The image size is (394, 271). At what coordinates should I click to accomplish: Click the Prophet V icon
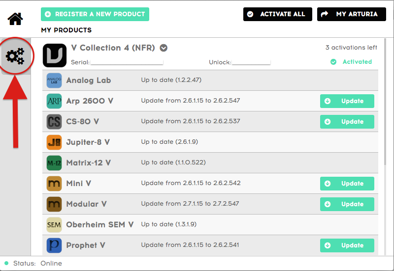point(54,245)
